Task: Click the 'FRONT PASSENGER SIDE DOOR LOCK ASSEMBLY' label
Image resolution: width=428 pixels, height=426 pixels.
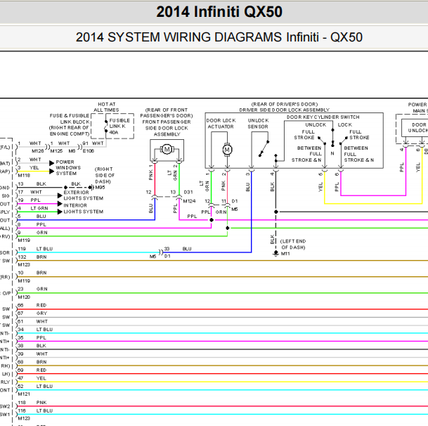Action: point(167,128)
